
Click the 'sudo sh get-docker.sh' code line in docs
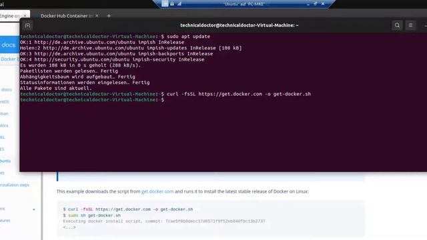coord(92,215)
